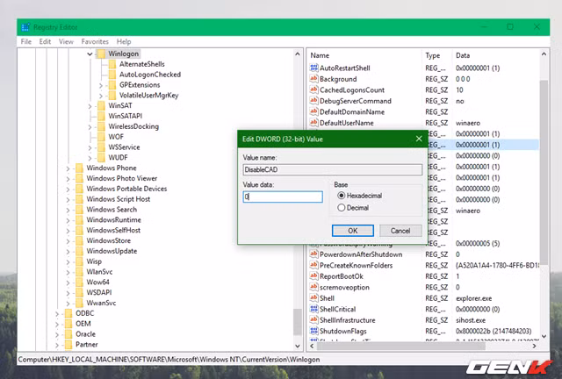This screenshot has width=562, height=379.
Task: Sort values by the Name column header
Action: pos(360,54)
